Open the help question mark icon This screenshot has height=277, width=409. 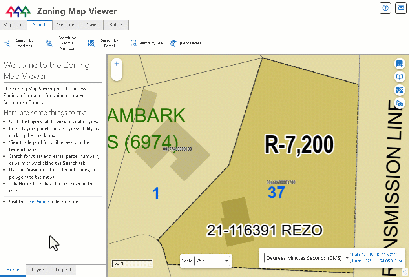[385, 8]
